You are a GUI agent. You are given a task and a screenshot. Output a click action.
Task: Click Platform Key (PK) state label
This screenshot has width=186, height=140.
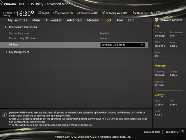[x=22, y=38]
